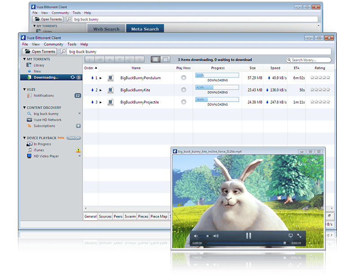Switch to the Peers tab
Viewport: 337px width, 279px height.
pos(118,217)
